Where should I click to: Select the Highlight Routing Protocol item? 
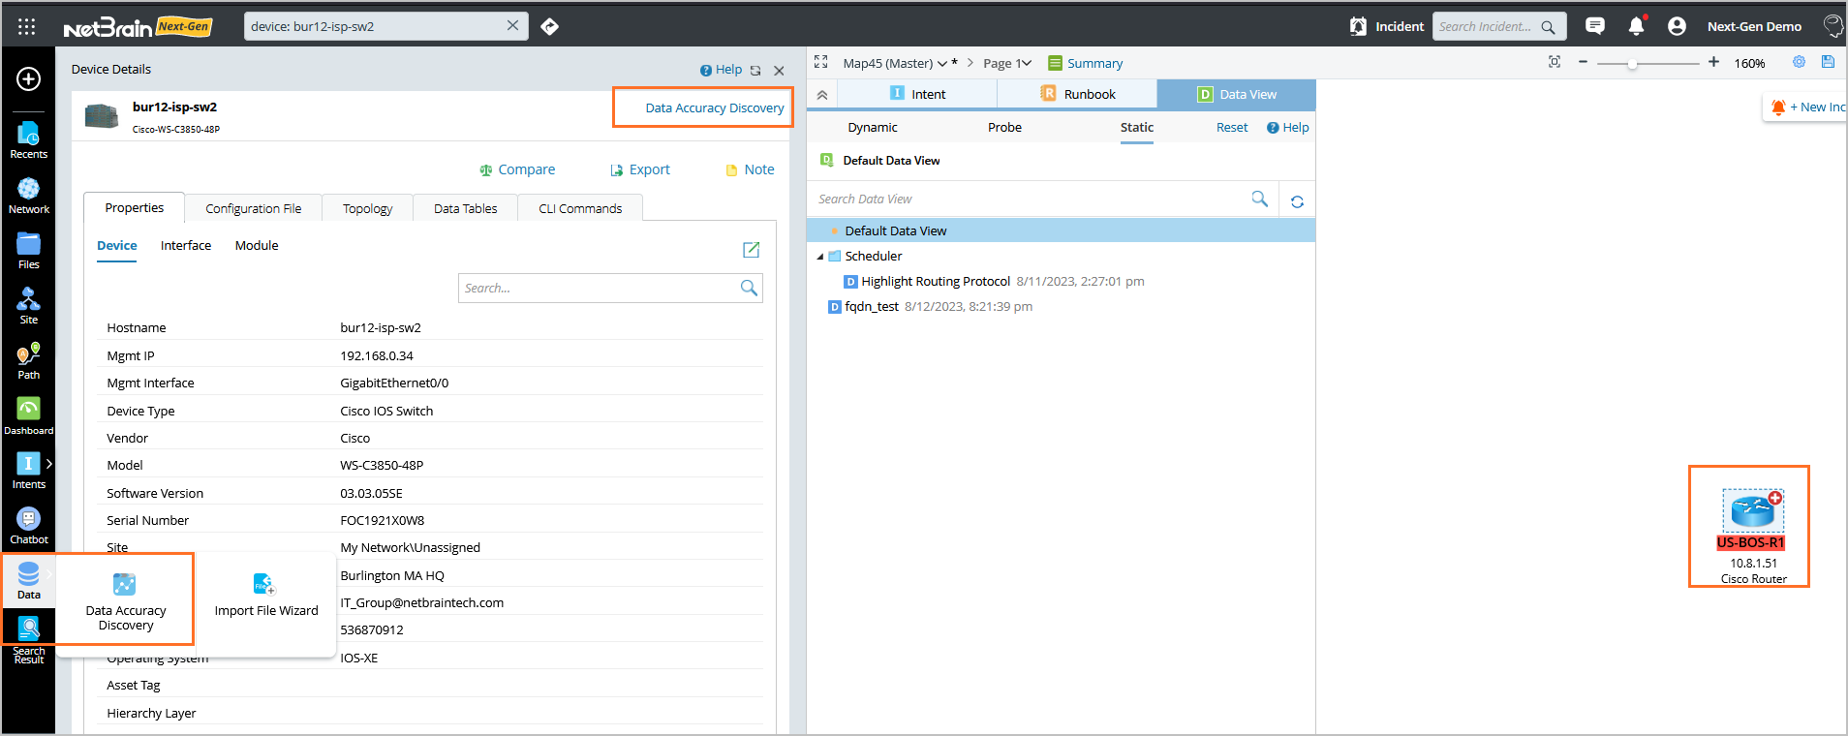[935, 282]
